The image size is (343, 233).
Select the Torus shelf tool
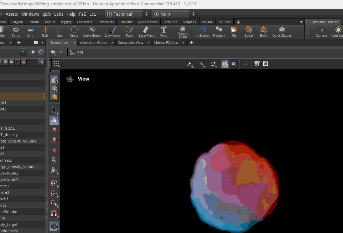(x=16, y=31)
